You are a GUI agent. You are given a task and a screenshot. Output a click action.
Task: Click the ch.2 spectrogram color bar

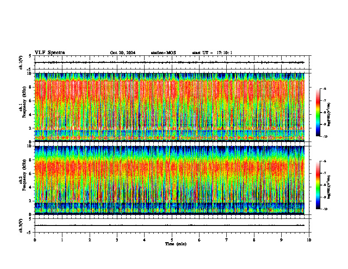(318, 185)
